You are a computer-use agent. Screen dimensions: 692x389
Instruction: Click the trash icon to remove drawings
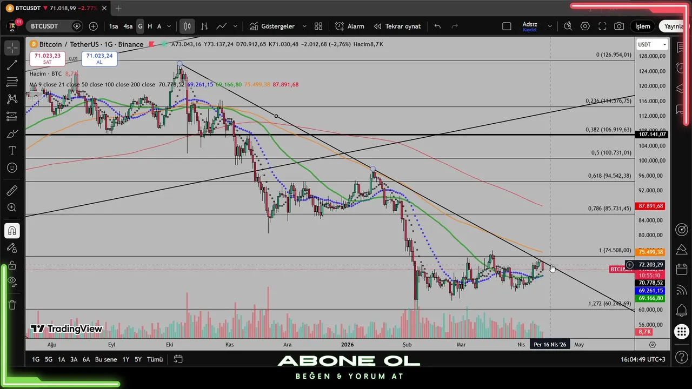tap(12, 305)
